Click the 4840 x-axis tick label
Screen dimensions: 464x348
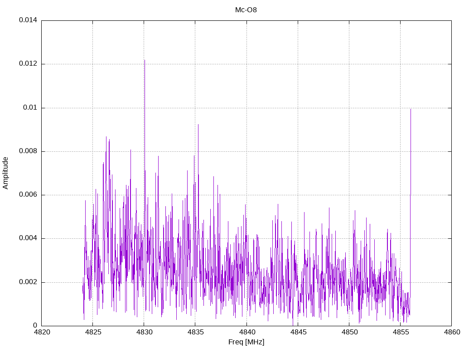pos(247,332)
